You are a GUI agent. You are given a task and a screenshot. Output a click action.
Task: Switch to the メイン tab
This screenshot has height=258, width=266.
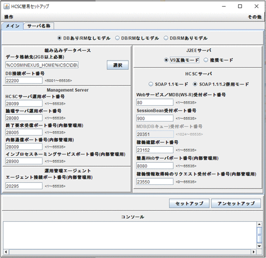point(12,26)
